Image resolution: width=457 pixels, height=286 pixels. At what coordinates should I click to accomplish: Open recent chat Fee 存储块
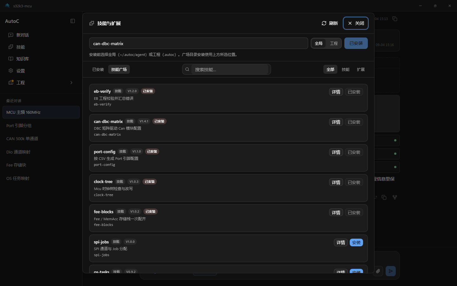[x=41, y=165]
